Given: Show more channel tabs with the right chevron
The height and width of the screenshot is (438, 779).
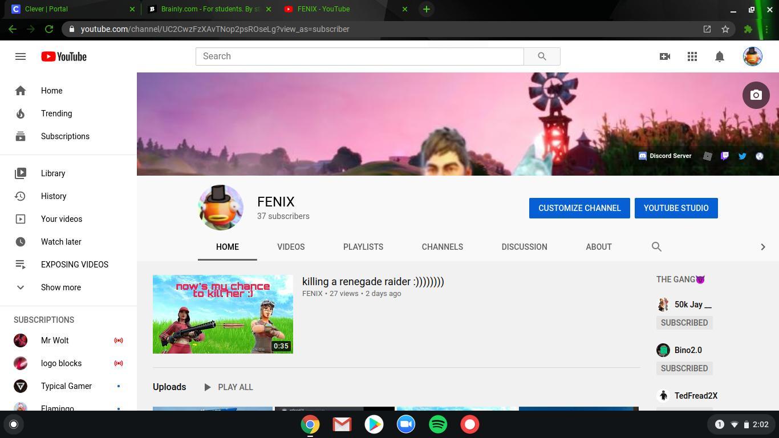Looking at the screenshot, I should tap(763, 247).
